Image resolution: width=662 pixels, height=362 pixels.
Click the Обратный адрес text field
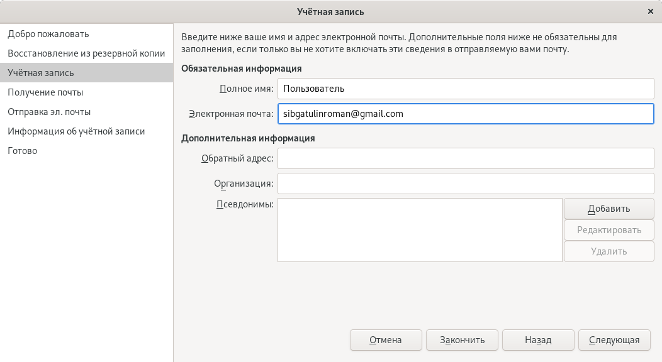point(466,158)
